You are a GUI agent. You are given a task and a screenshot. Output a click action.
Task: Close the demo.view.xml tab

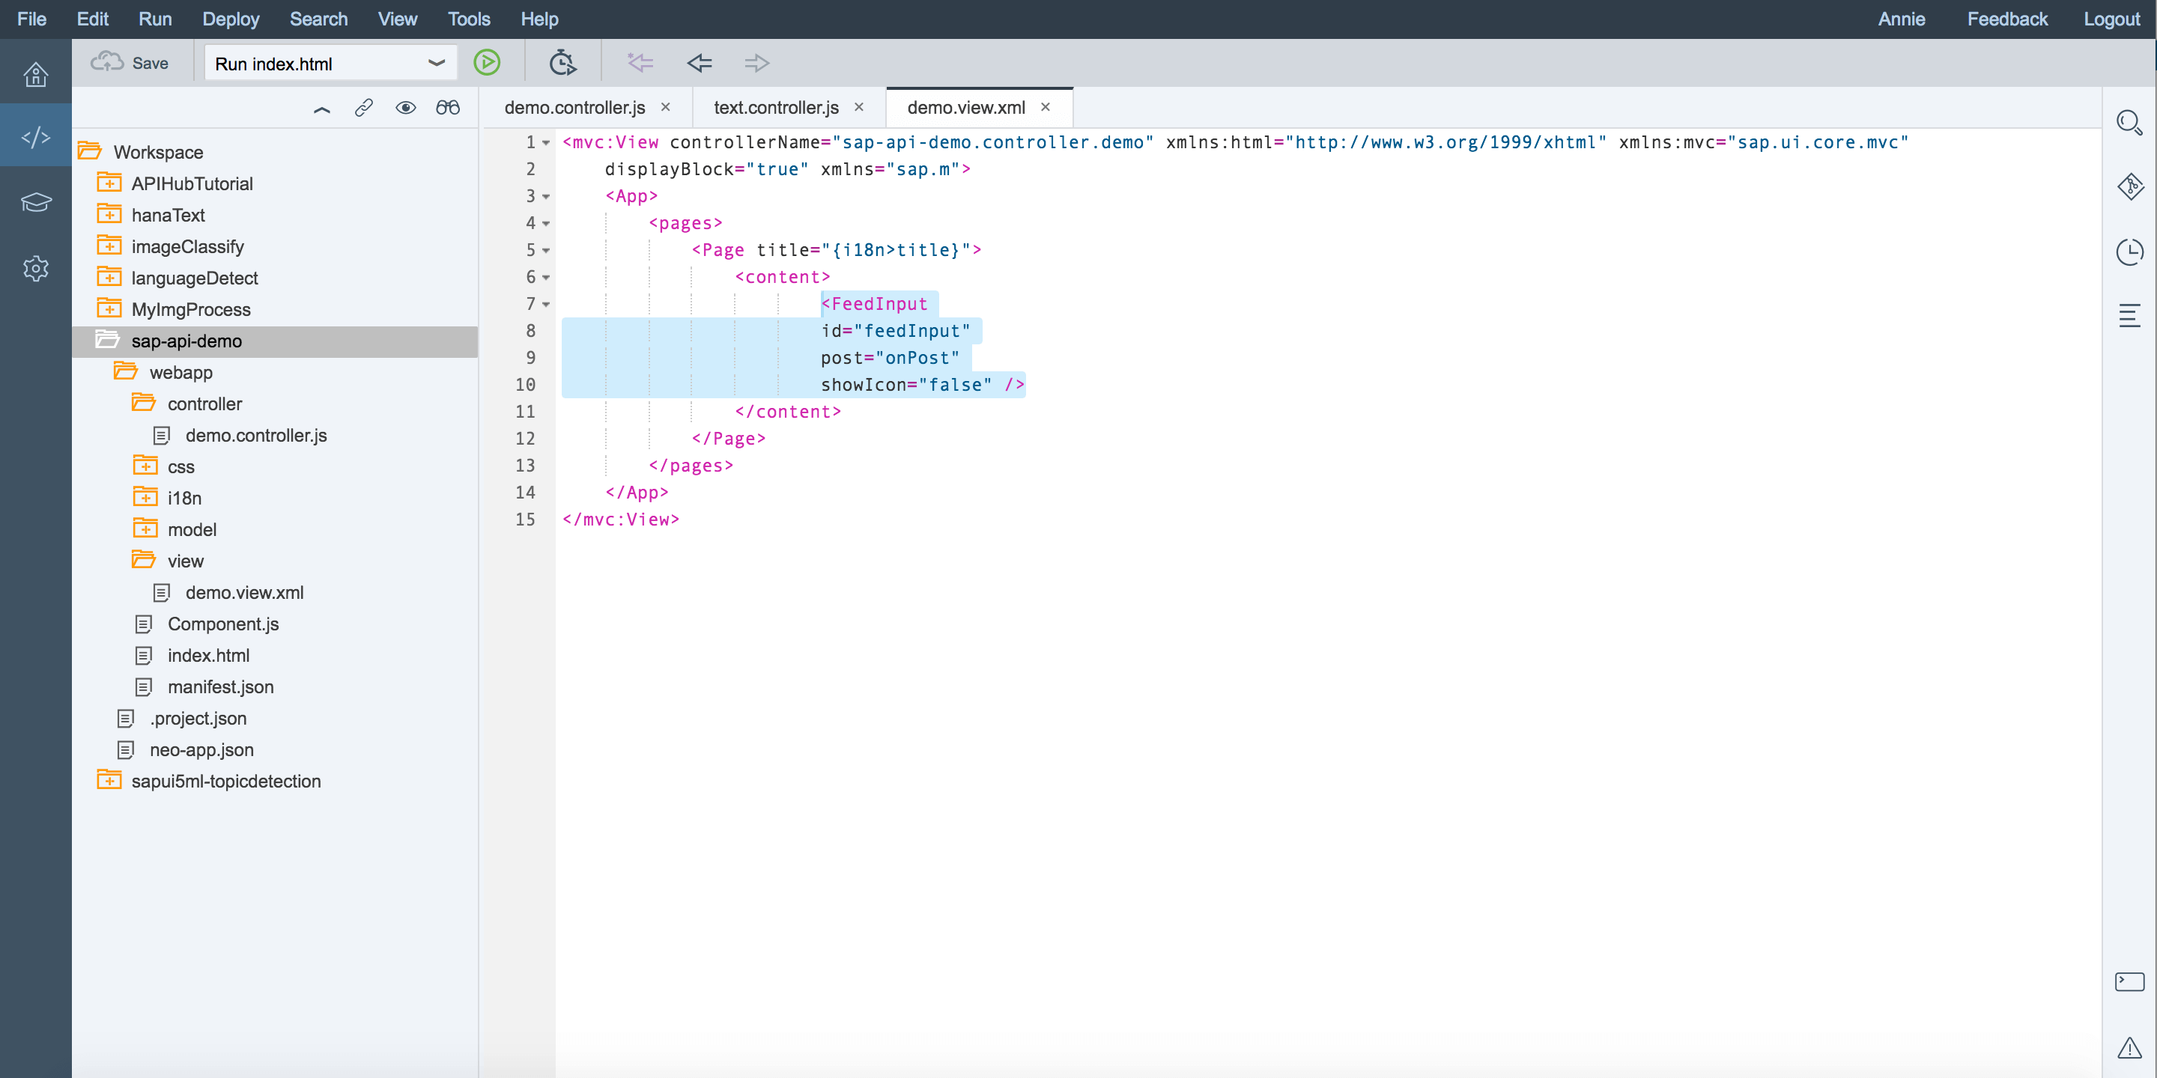click(x=1045, y=107)
